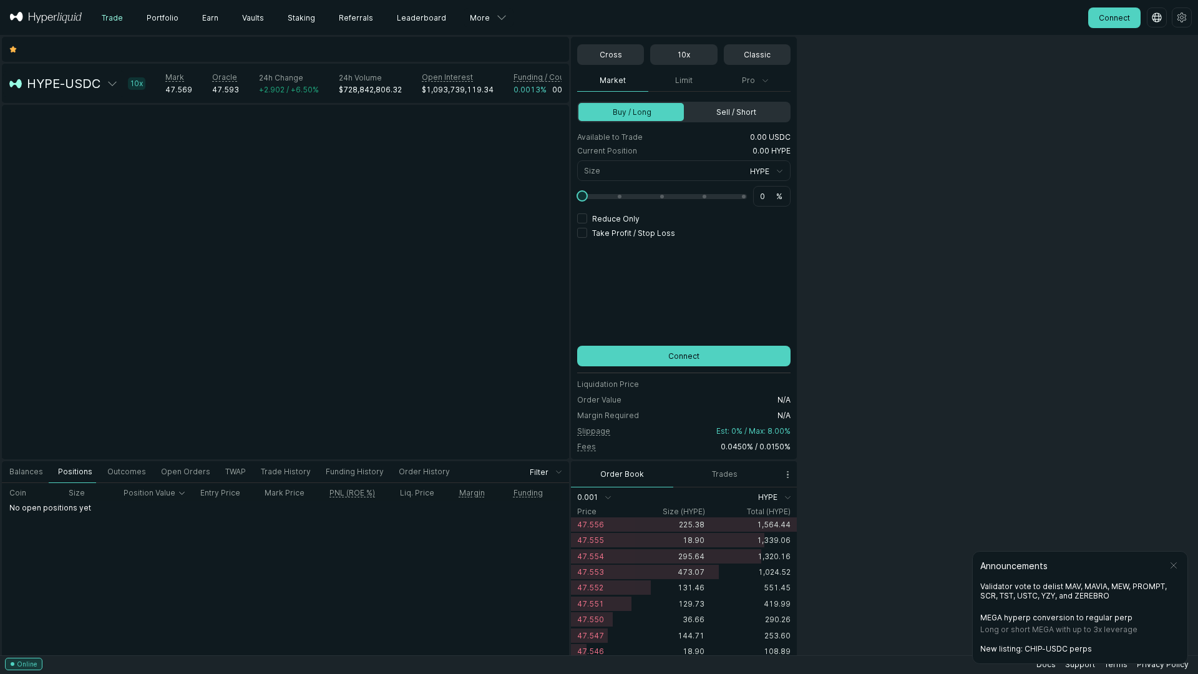The height and width of the screenshot is (674, 1198).
Task: Switch to Order History tab
Action: click(x=424, y=472)
